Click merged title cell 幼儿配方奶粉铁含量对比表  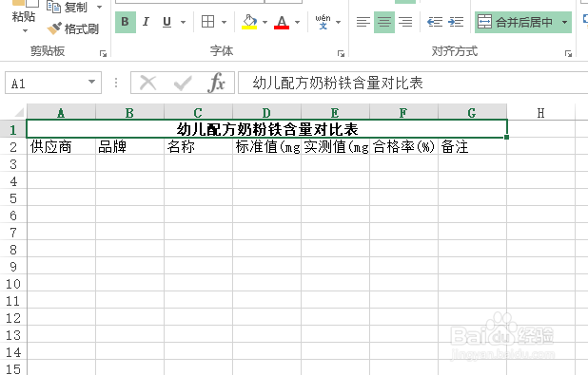(266, 129)
